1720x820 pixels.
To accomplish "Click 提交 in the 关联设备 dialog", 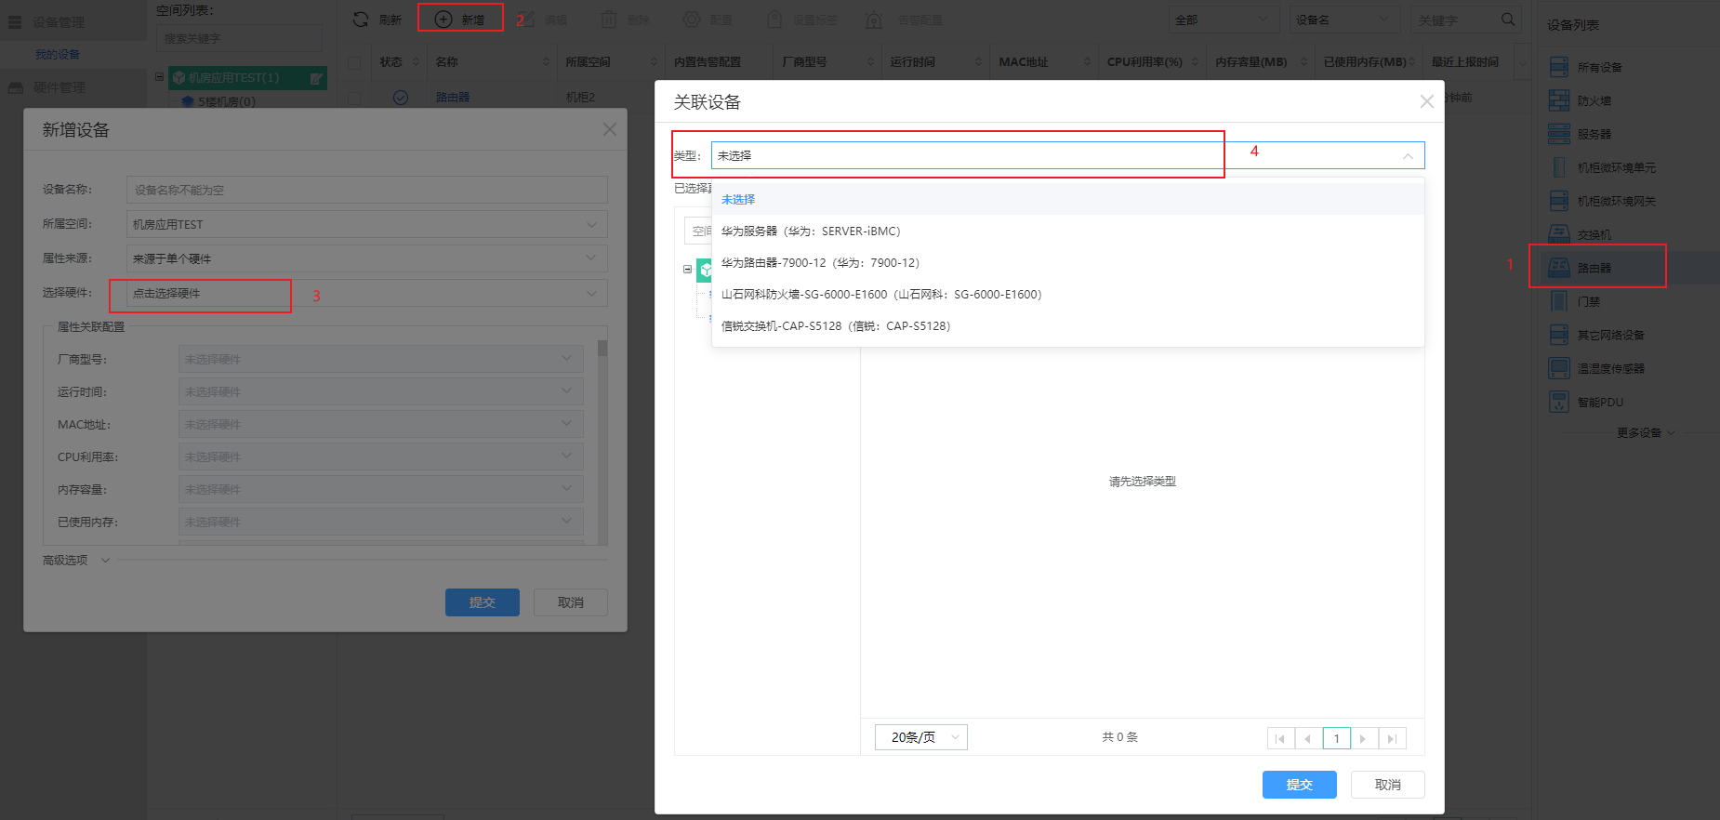I will coord(1299,785).
